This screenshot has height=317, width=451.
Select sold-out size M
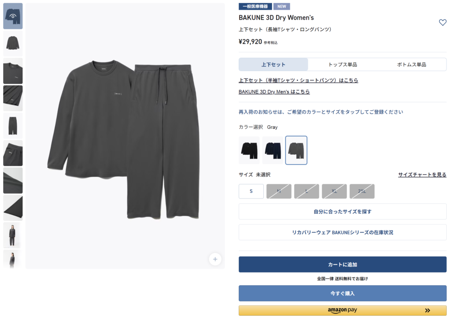(279, 191)
